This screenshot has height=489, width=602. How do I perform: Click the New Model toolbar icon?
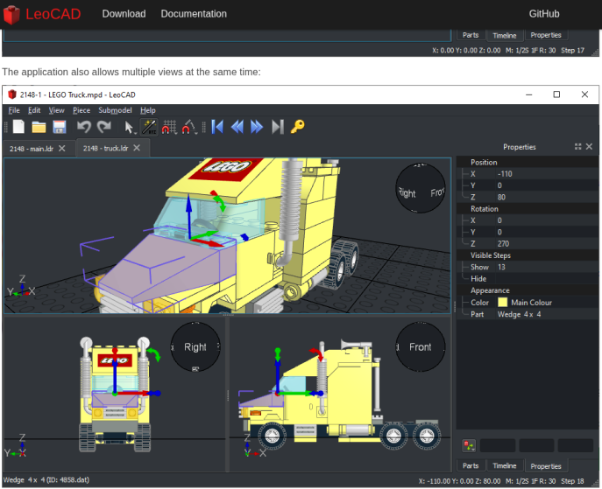[x=18, y=127]
